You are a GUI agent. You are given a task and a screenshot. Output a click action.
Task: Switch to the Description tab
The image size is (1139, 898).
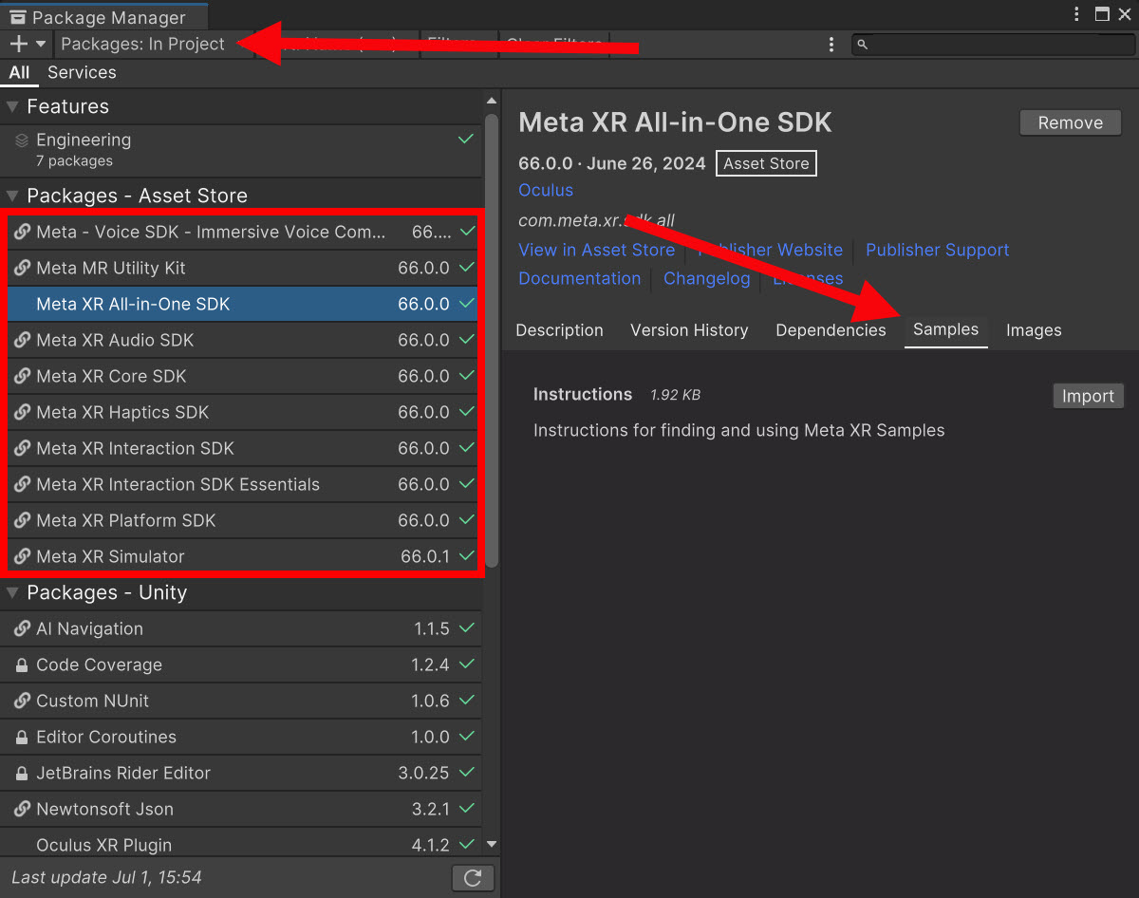click(559, 330)
